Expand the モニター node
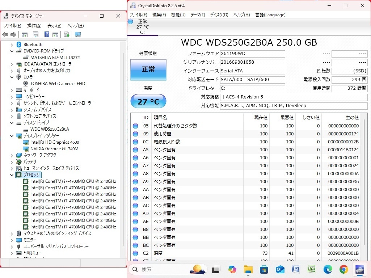The height and width of the screenshot is (278, 371). (12, 240)
